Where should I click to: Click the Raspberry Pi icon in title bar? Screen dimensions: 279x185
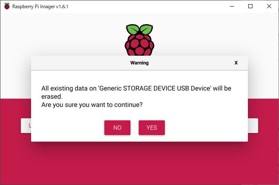pyautogui.click(x=7, y=6)
